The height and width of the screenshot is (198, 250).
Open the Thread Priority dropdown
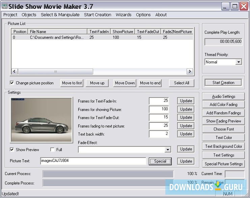tap(239, 62)
